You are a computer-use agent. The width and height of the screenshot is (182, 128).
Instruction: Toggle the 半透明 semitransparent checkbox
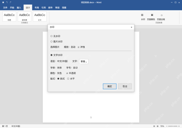coord(67,73)
